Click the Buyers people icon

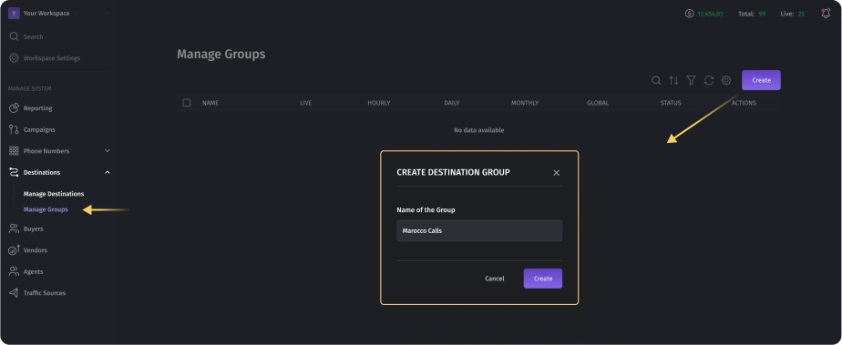[x=14, y=228]
